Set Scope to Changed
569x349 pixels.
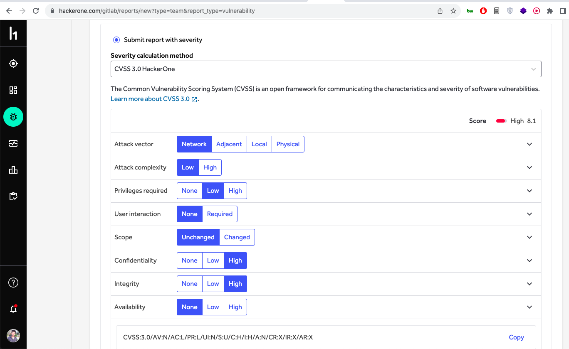(237, 237)
